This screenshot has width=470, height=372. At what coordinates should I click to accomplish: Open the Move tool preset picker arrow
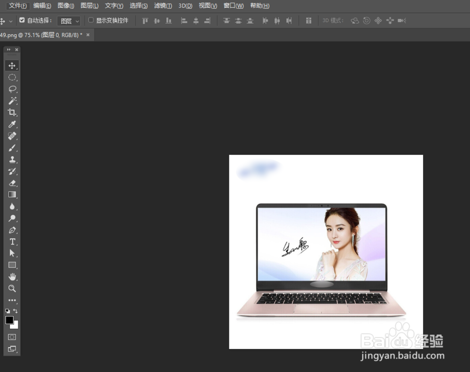point(11,21)
